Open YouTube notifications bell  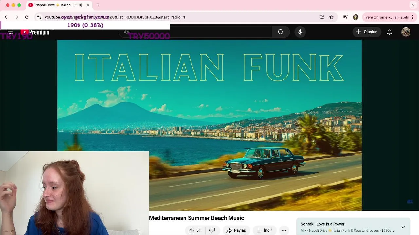389,32
